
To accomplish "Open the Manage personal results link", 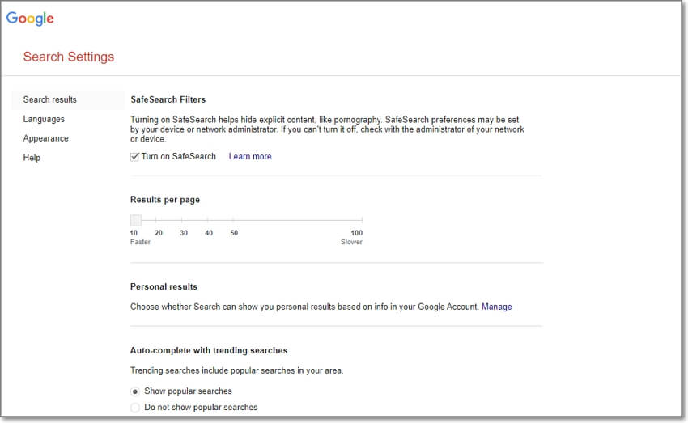I will 496,307.
